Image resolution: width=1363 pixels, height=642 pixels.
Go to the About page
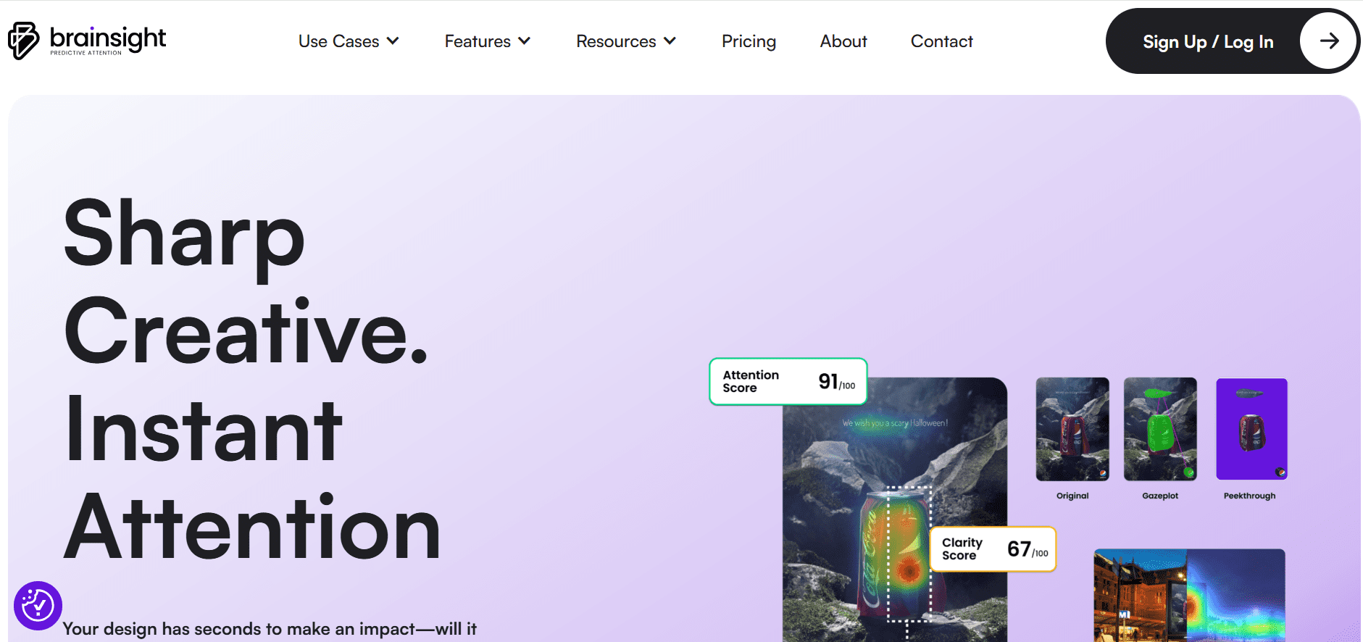click(843, 41)
